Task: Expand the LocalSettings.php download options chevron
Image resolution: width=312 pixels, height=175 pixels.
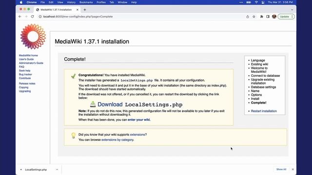Action: pyautogui.click(x=57, y=170)
